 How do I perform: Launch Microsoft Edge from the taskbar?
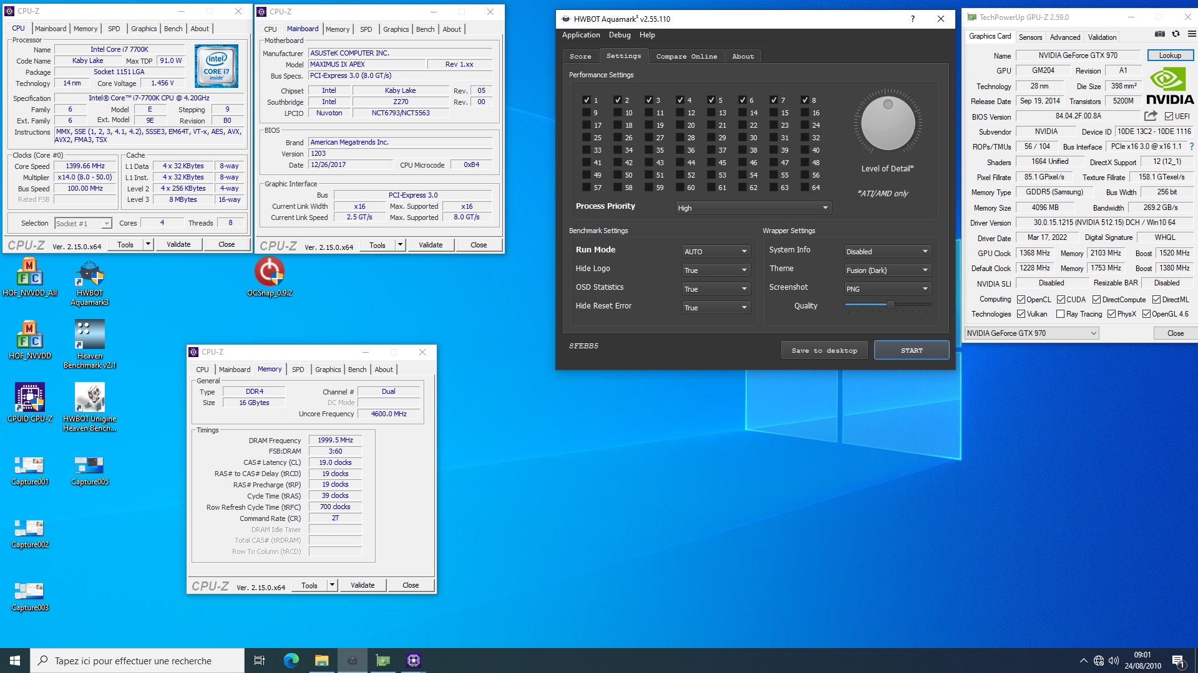pos(291,661)
